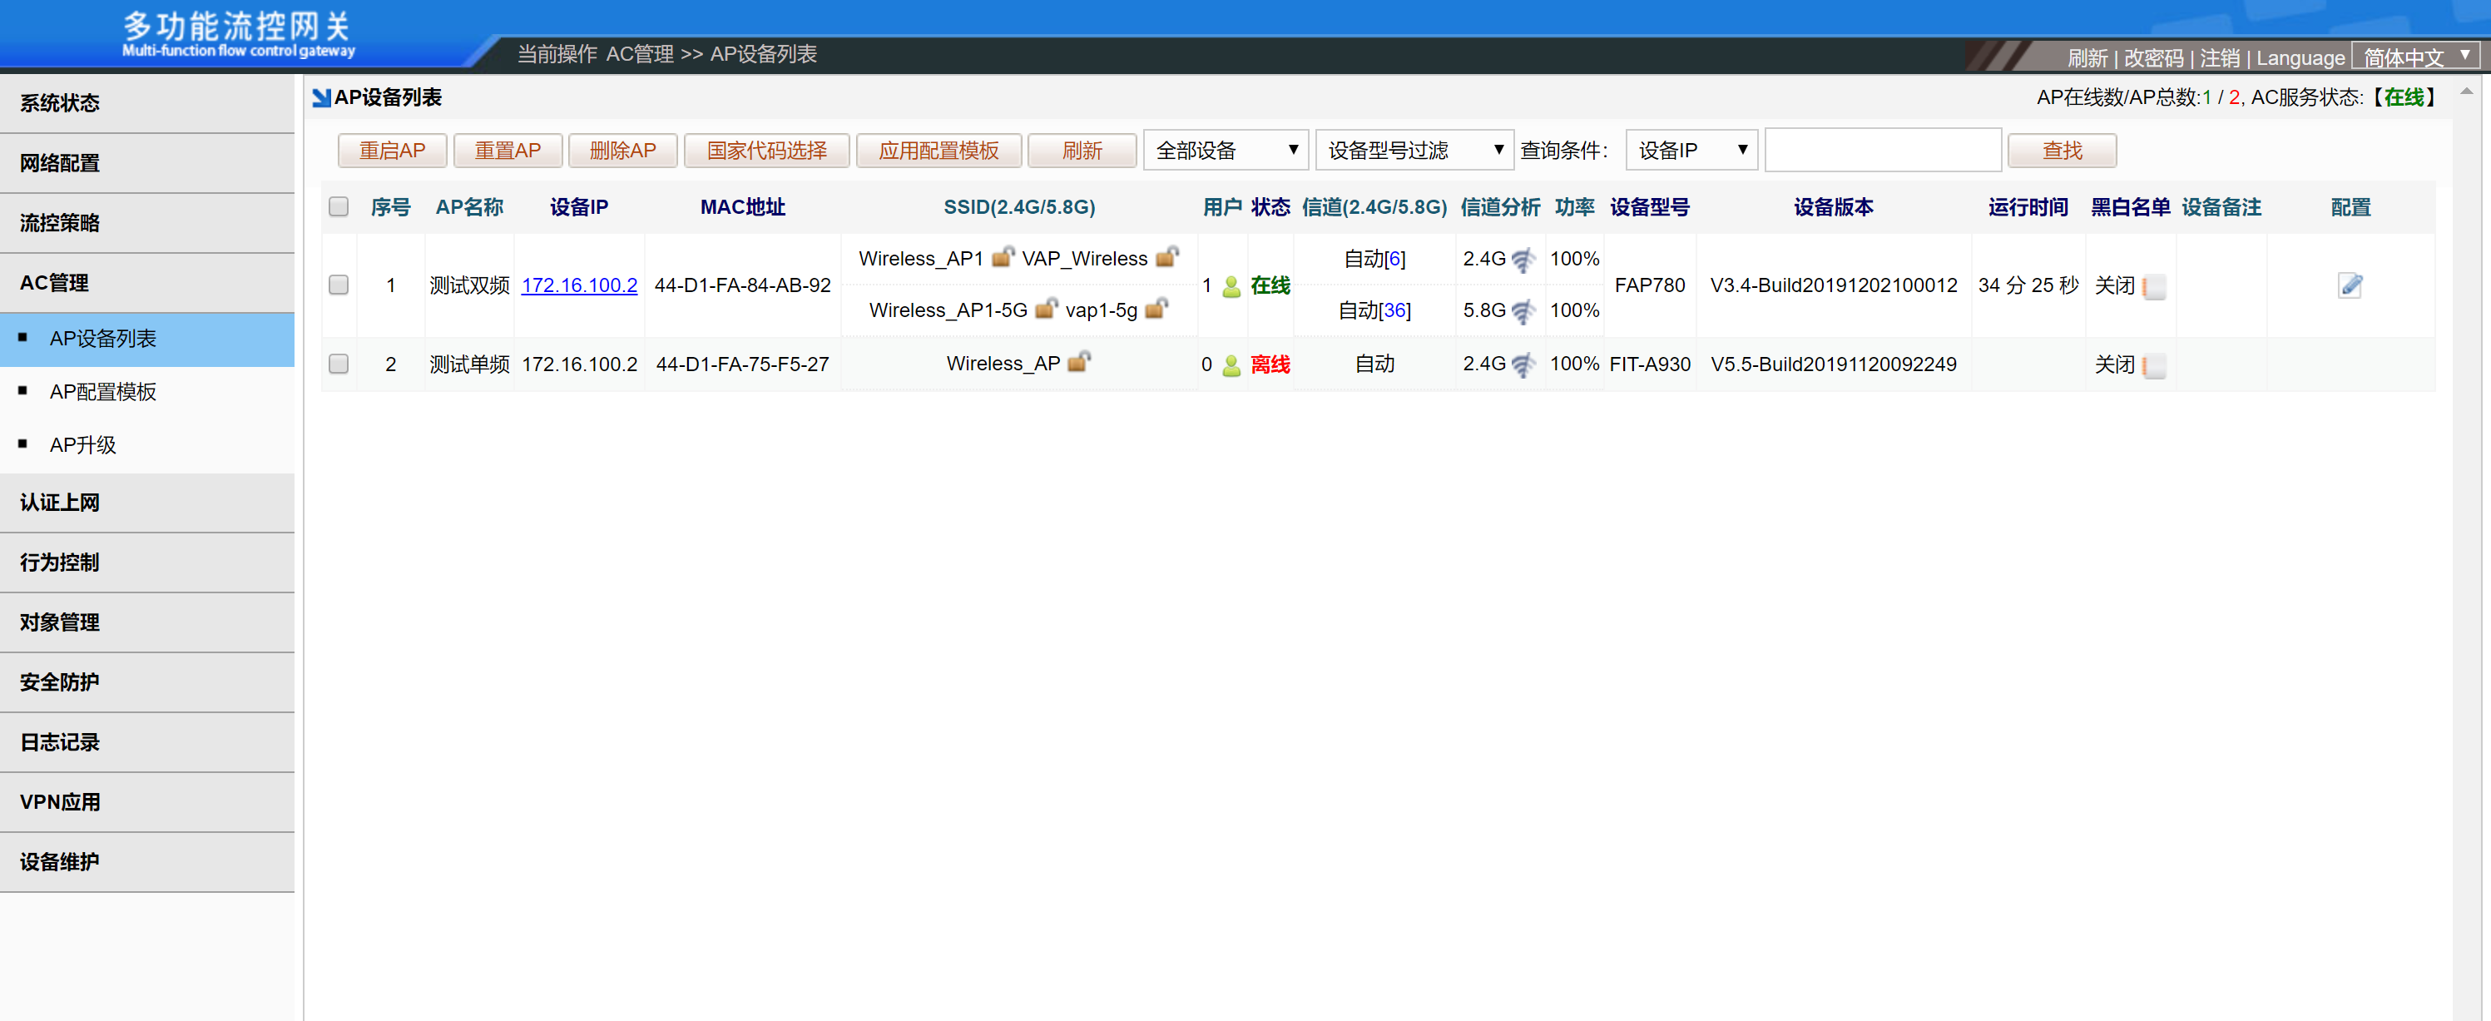Viewport: 2491px width, 1021px height.
Task: Tick the checkbox for AP row 1
Action: [x=339, y=285]
